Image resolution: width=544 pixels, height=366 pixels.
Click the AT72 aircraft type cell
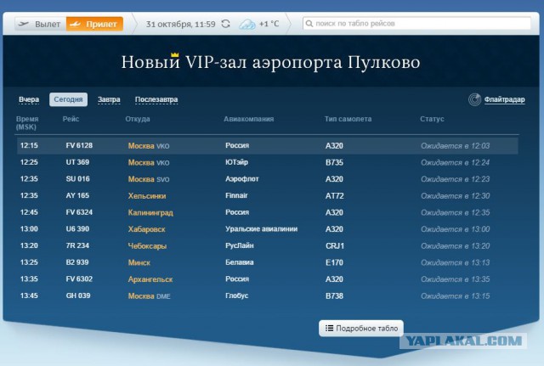[334, 196]
